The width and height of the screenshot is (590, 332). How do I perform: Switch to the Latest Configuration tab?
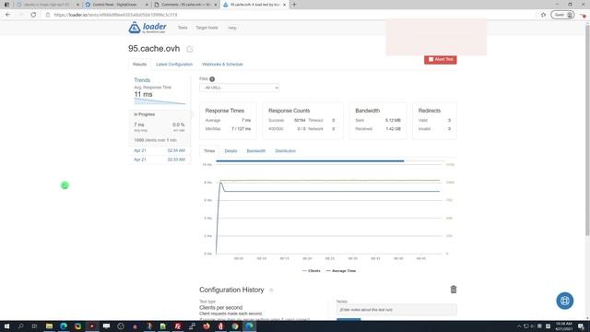tap(174, 65)
